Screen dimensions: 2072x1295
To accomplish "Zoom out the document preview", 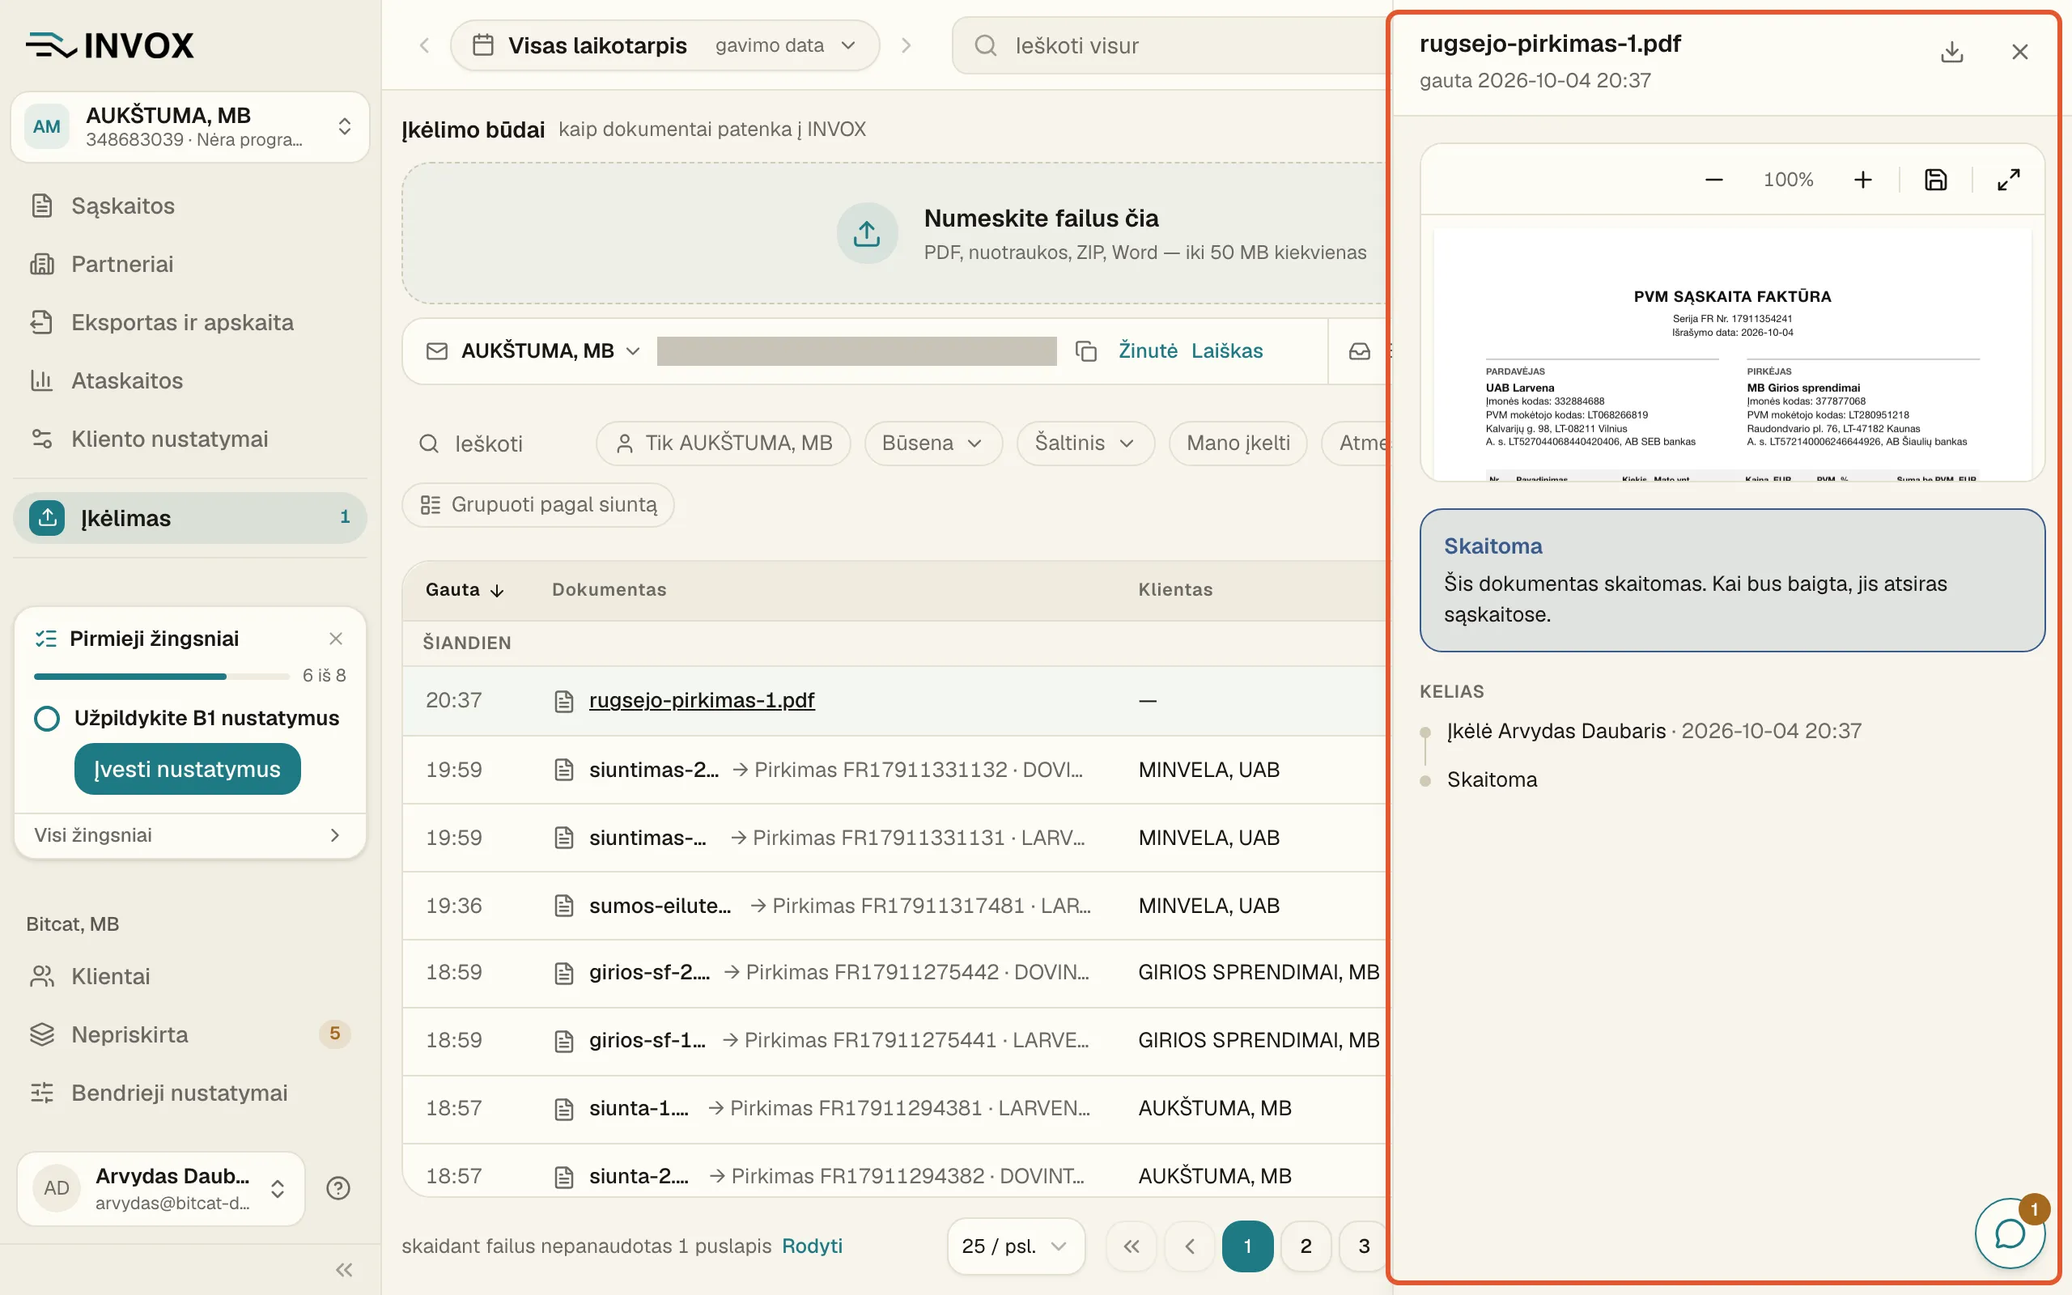I will pyautogui.click(x=1714, y=180).
